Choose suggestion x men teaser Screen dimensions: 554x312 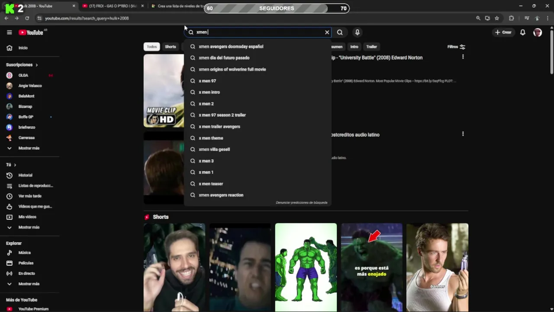[258, 184]
